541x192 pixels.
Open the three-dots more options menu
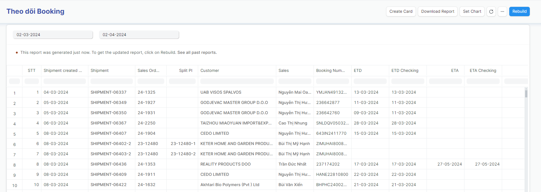point(502,12)
